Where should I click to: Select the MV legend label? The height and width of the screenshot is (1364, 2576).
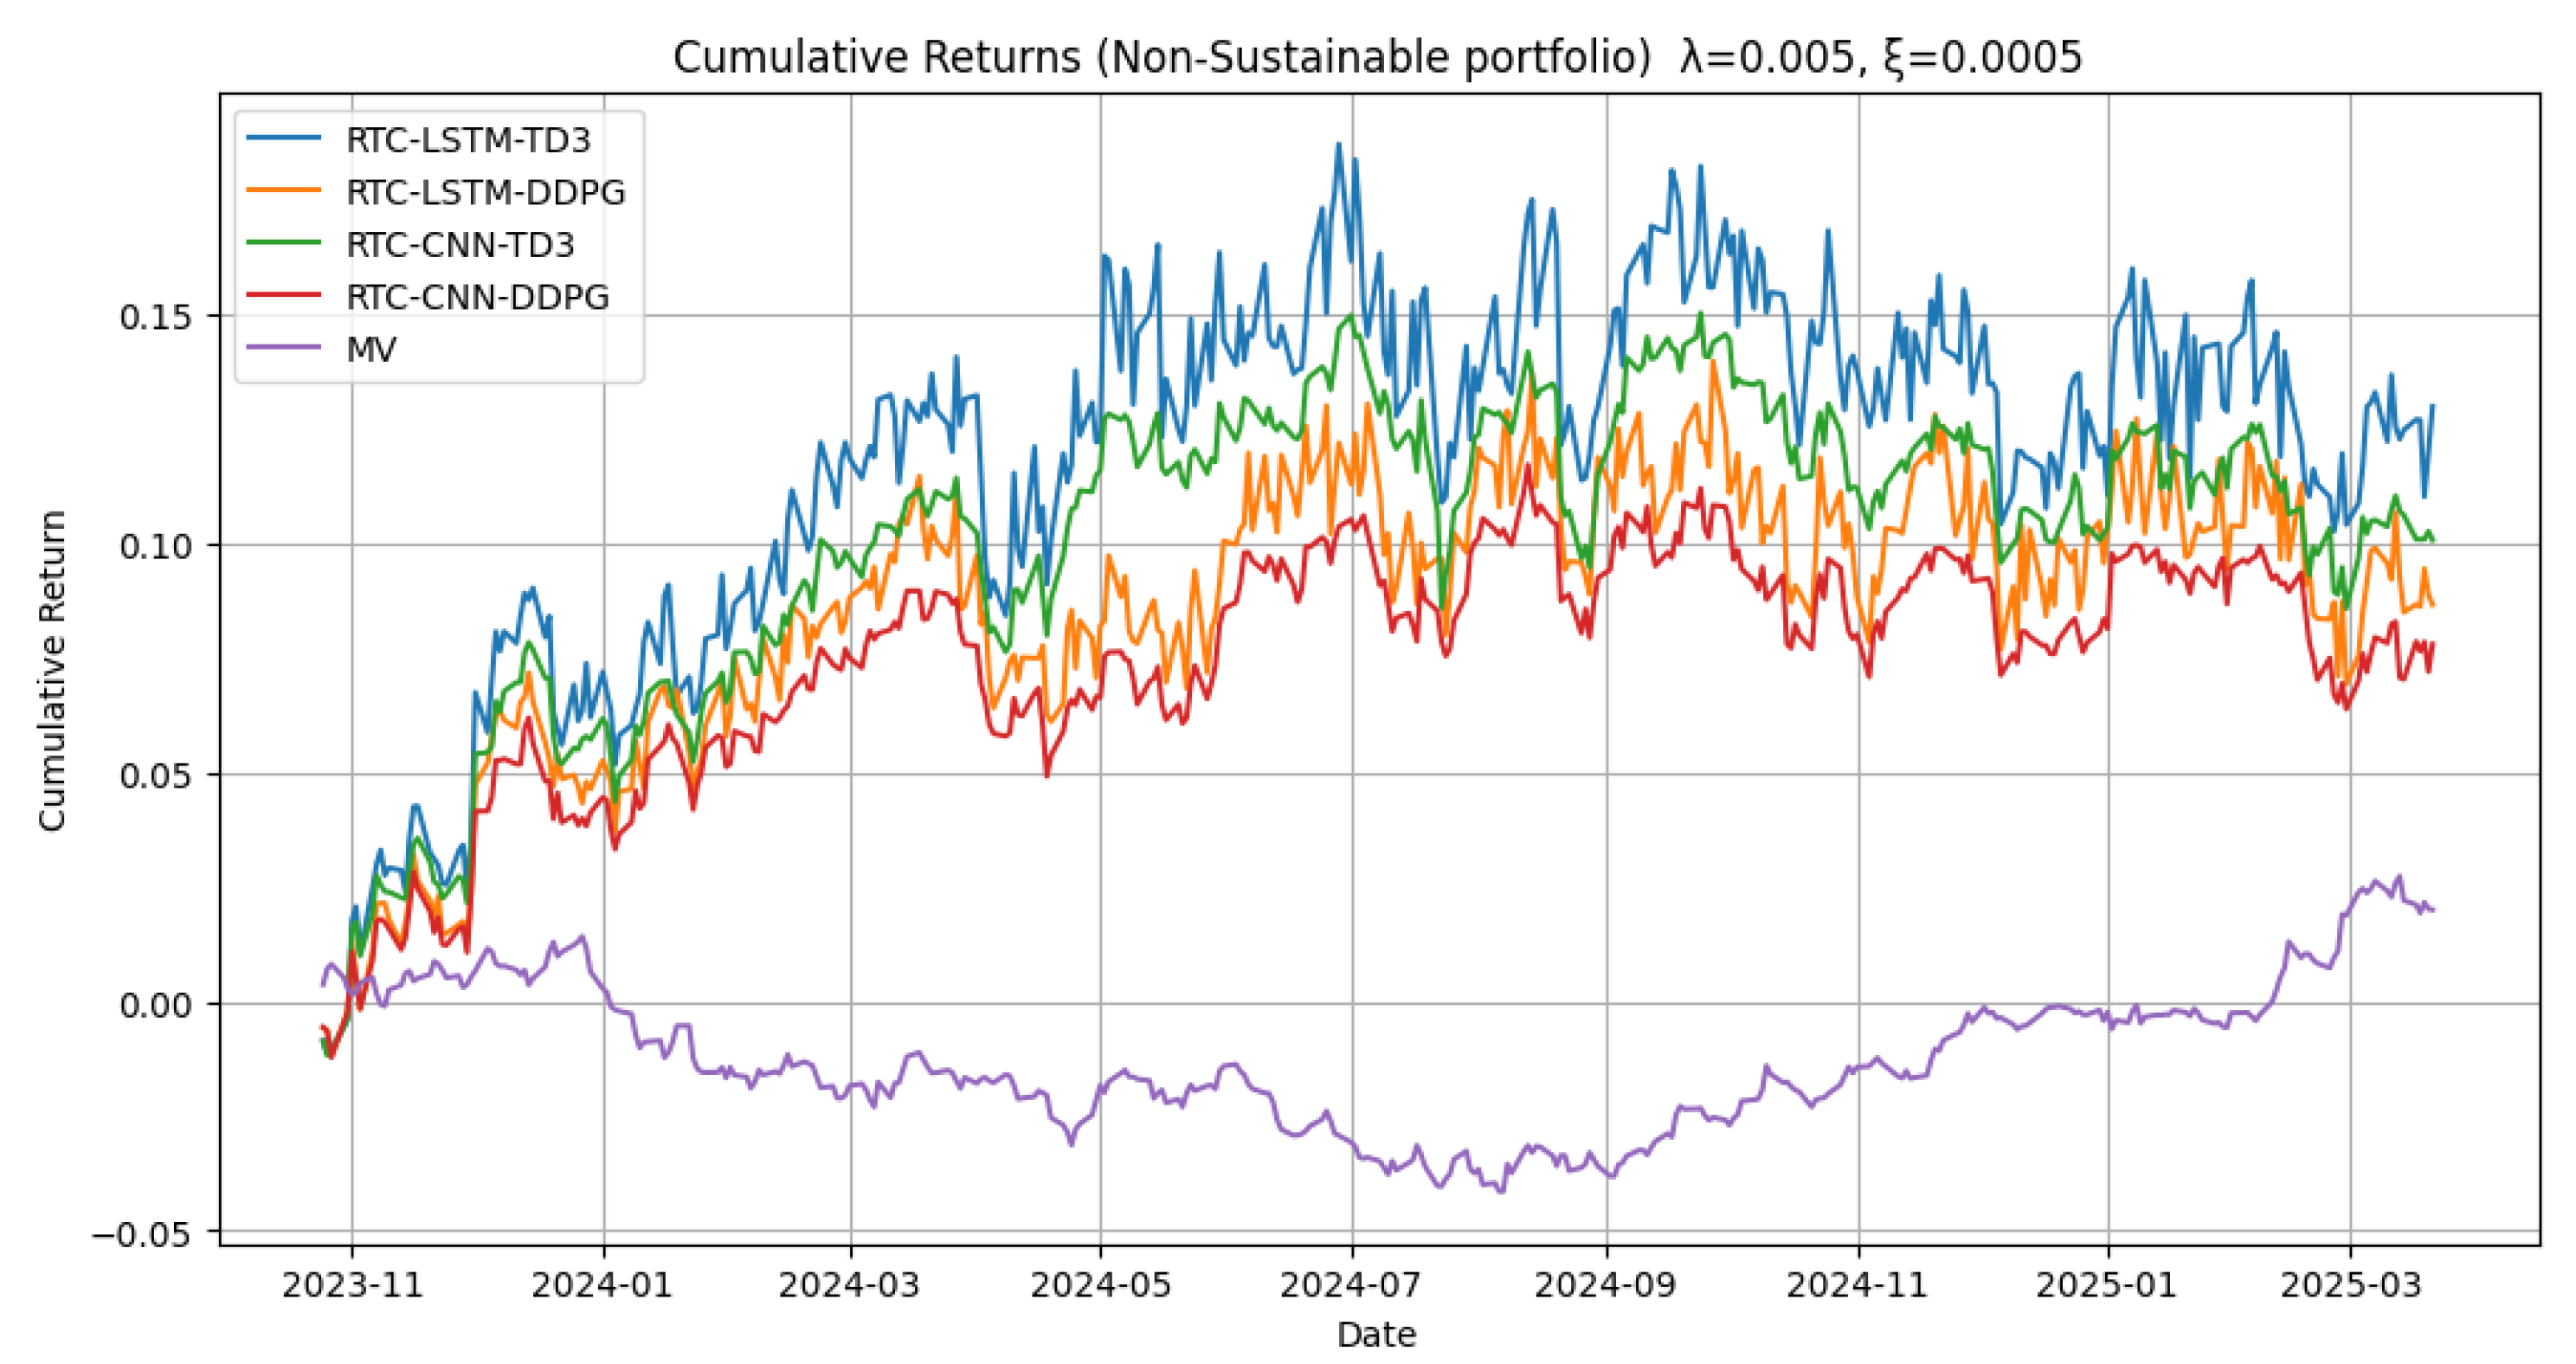[371, 350]
